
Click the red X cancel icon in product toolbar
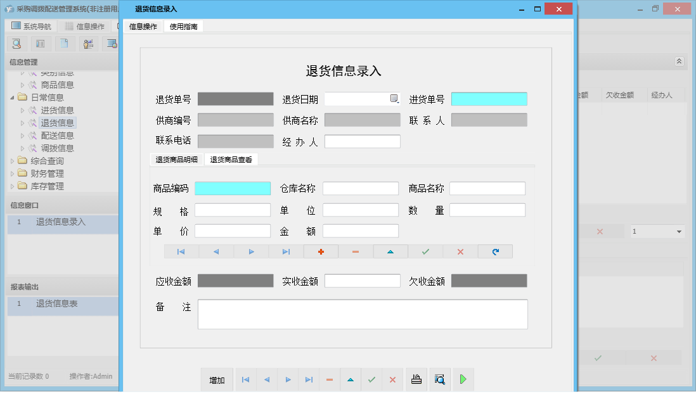point(460,251)
